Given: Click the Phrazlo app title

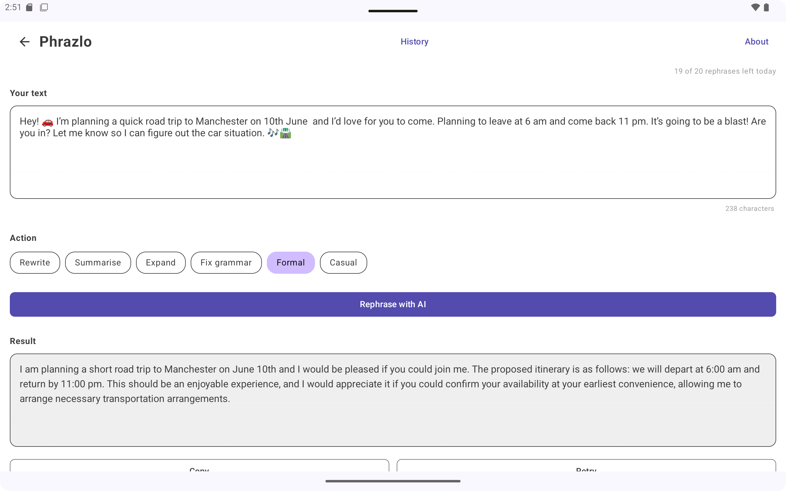Looking at the screenshot, I should (66, 41).
